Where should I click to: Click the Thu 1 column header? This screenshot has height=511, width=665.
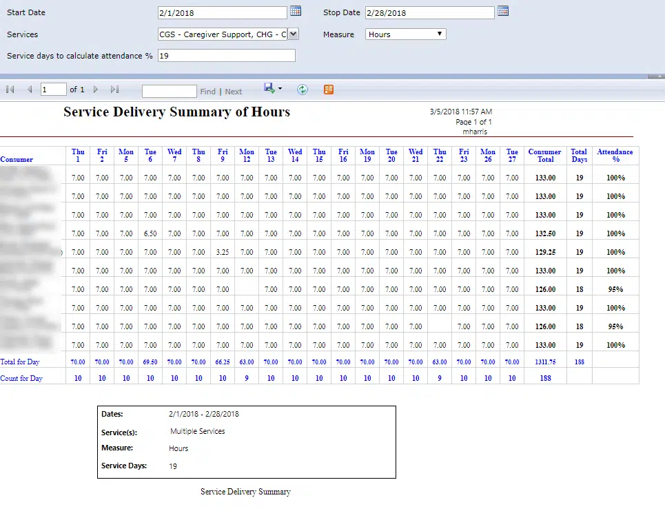(78, 156)
